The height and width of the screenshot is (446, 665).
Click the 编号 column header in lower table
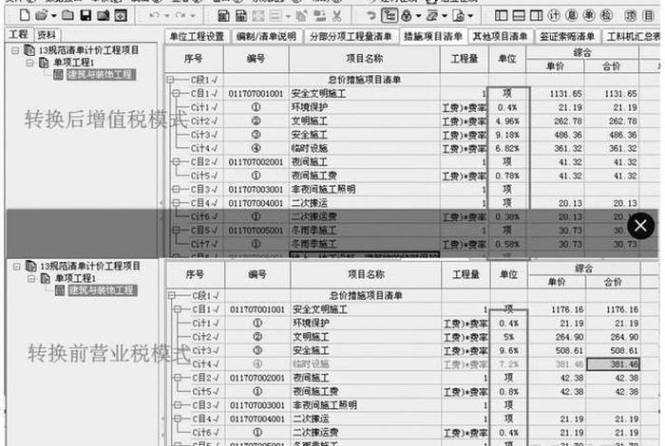(257, 274)
